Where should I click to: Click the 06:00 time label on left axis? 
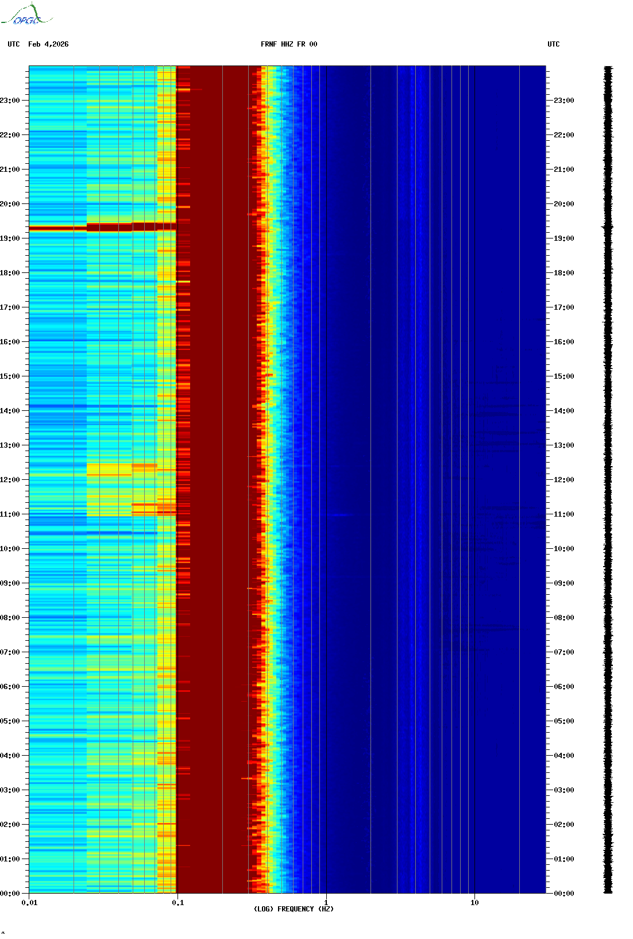click(x=10, y=687)
